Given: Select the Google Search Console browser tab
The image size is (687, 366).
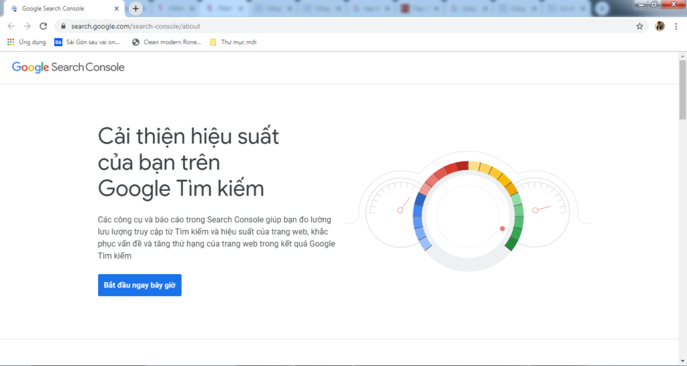Looking at the screenshot, I should point(64,9).
